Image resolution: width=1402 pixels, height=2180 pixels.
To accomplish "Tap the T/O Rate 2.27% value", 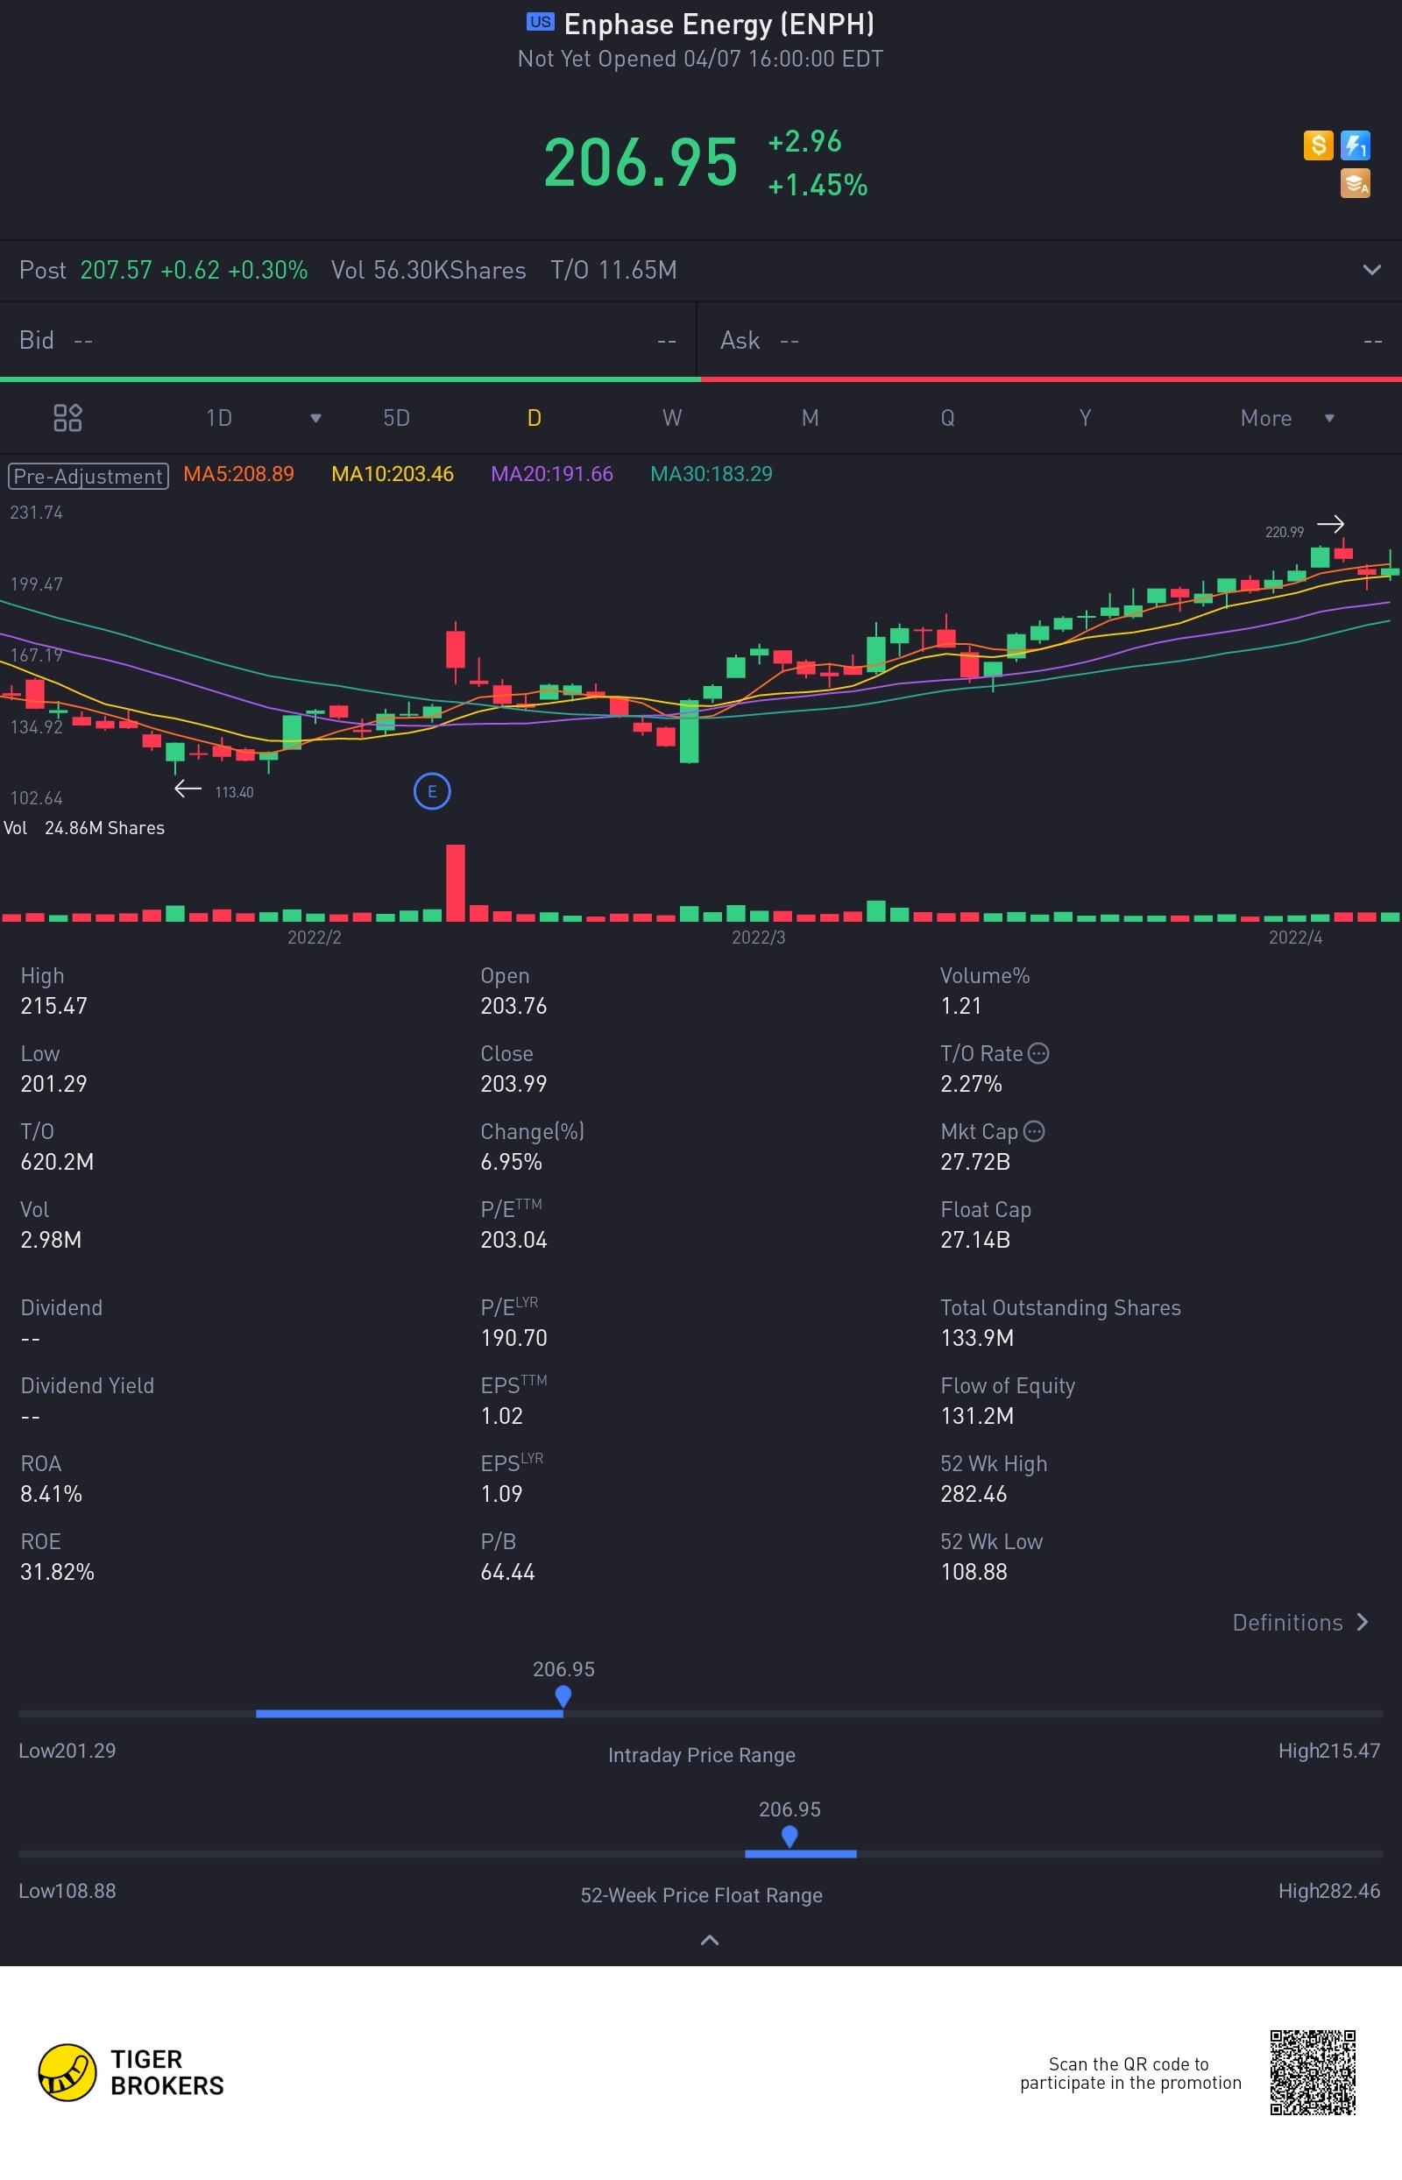I will tap(971, 1083).
